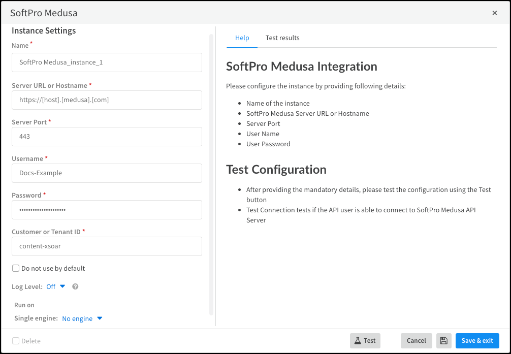
Task: Expand the Single engine dropdown
Action: click(x=82, y=318)
